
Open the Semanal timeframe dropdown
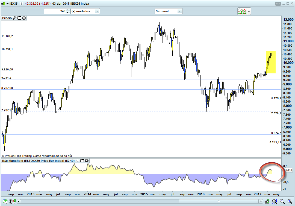point(179,11)
